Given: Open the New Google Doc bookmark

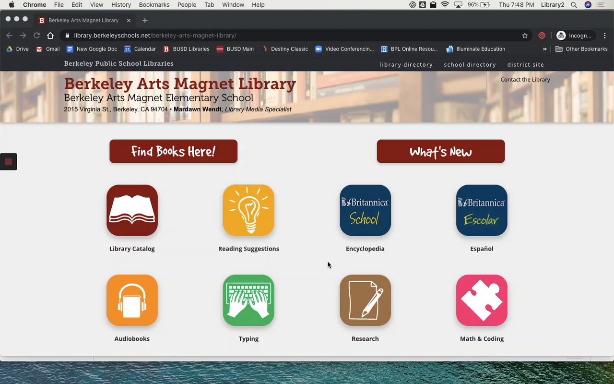Looking at the screenshot, I should 92,49.
